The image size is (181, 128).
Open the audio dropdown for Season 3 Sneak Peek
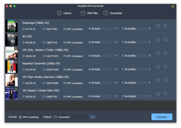(x=103, y=96)
